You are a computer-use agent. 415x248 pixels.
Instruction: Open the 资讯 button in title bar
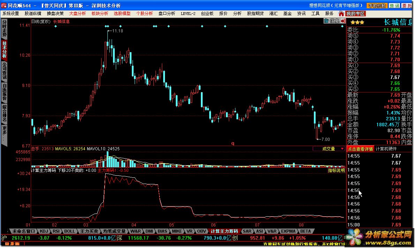point(394,6)
